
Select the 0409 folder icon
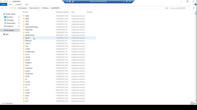click(x=24, y=19)
